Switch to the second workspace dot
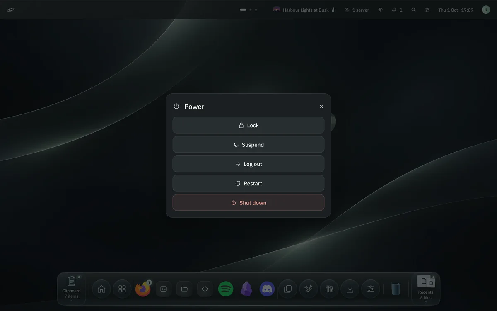Viewport: 497px width, 311px height. (251, 10)
